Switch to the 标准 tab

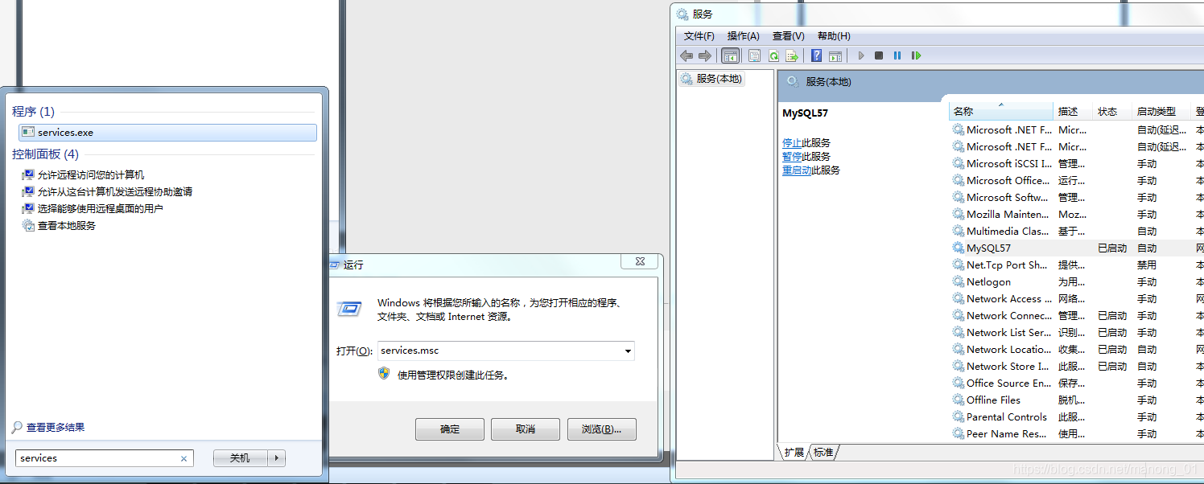click(823, 452)
